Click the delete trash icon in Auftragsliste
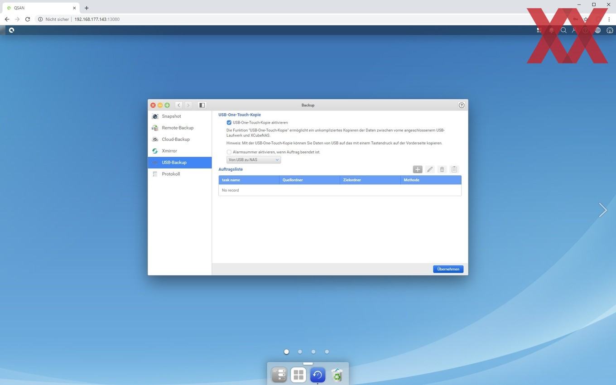616x385 pixels. [442, 169]
